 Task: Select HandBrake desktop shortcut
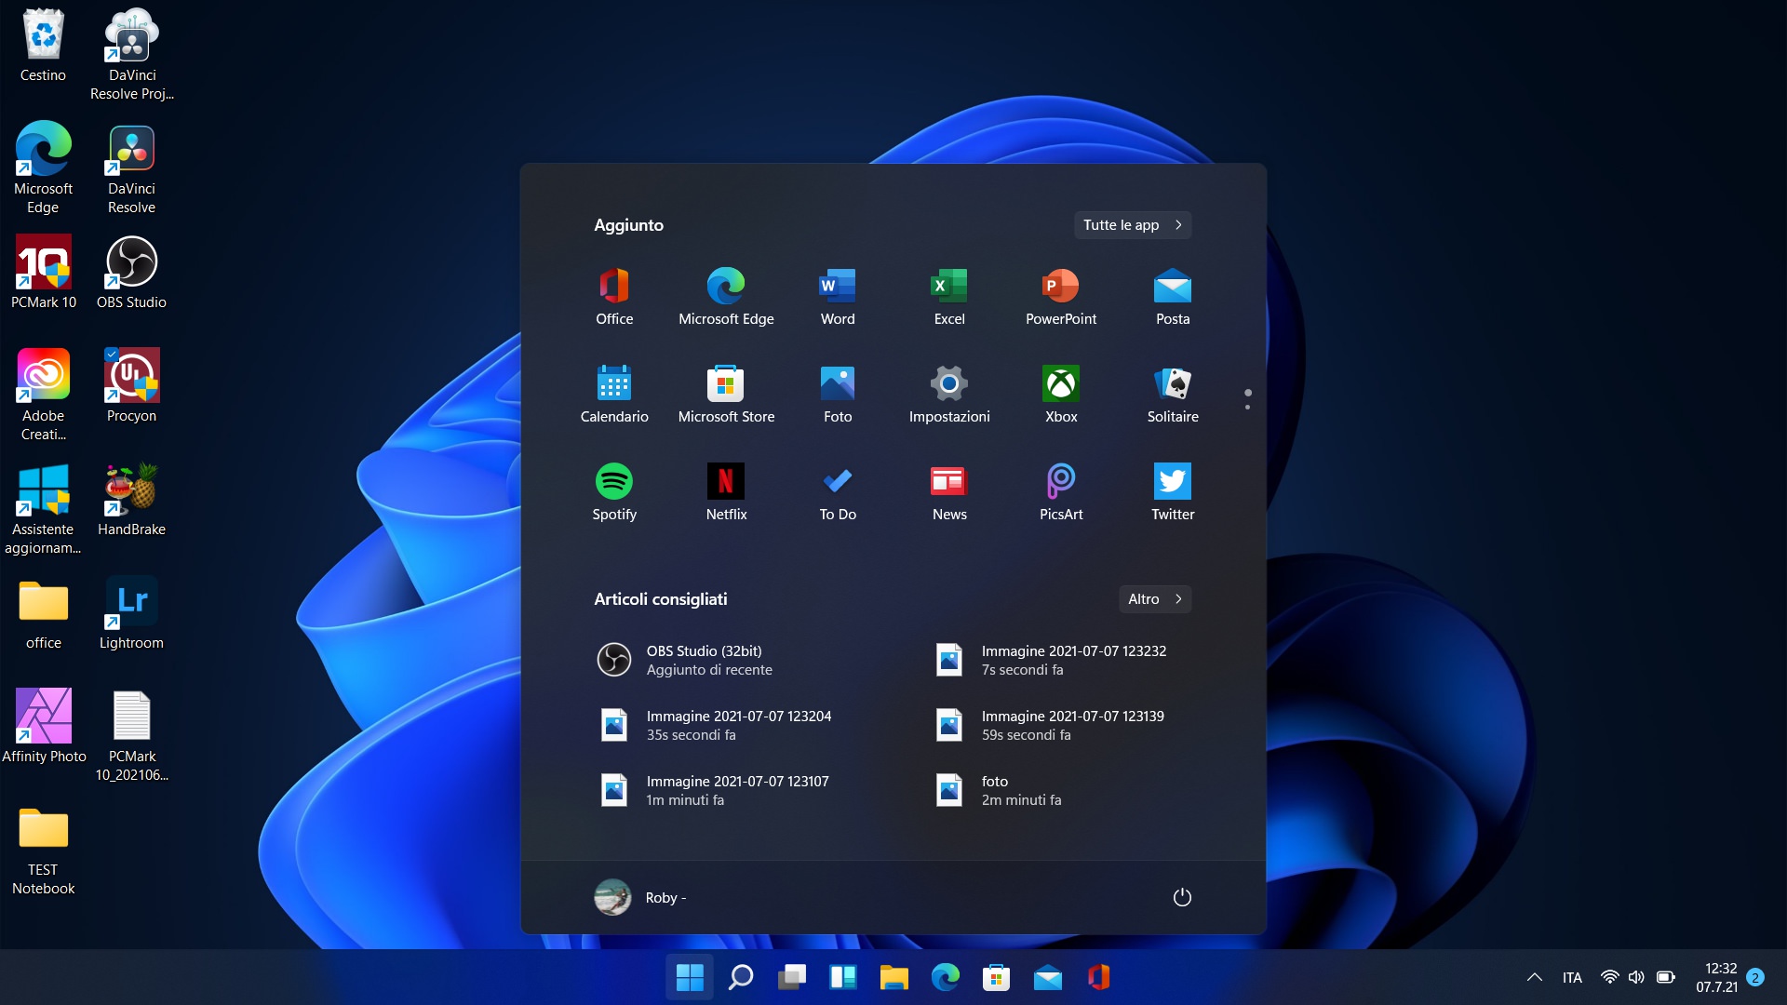(x=131, y=500)
